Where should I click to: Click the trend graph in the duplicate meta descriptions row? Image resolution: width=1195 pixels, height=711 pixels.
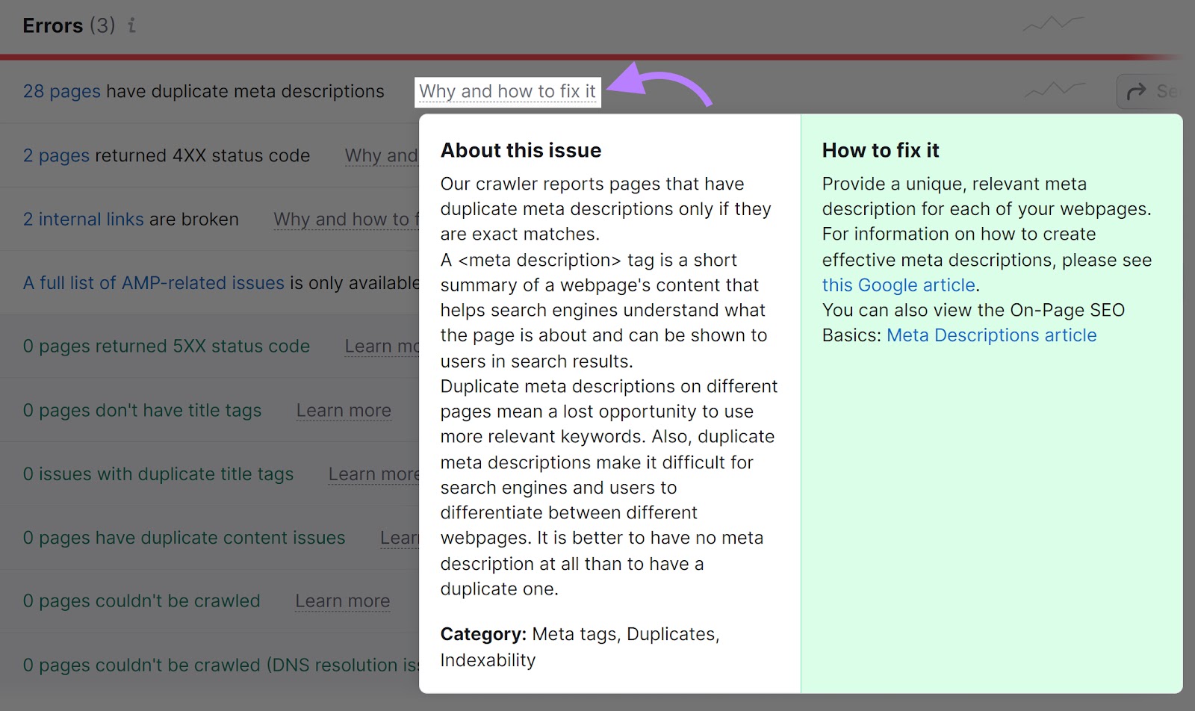[1055, 90]
